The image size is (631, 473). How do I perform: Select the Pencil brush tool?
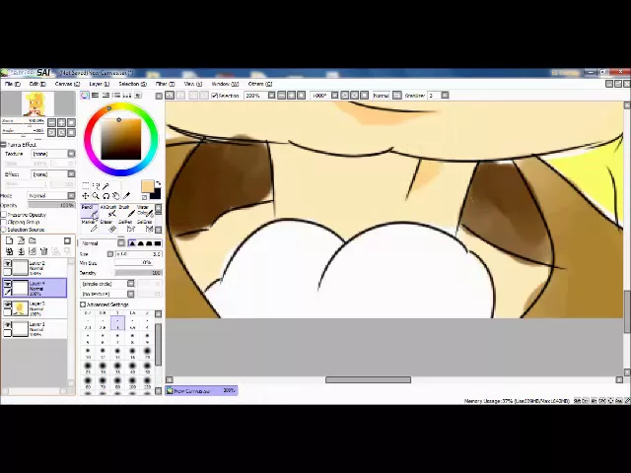point(87,209)
